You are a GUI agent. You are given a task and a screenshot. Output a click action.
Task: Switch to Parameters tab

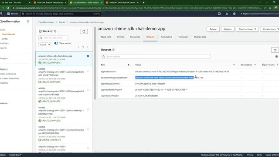click(x=167, y=37)
